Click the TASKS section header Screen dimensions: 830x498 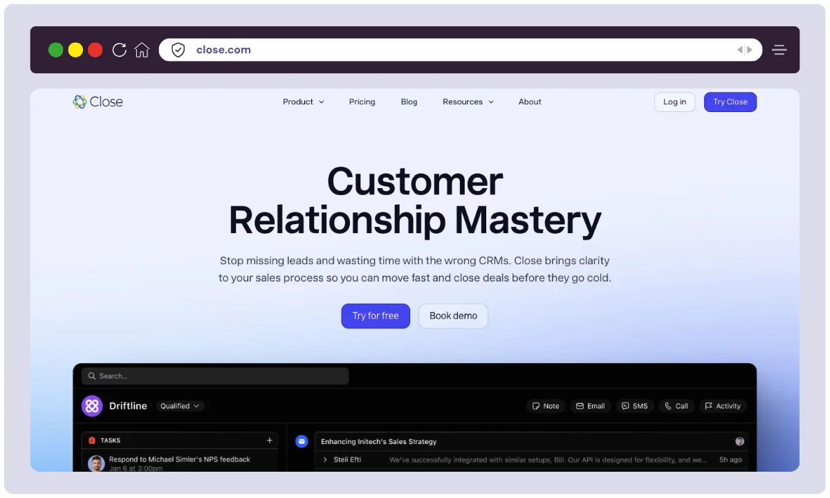point(111,440)
